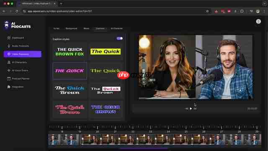Choose magenta italic THE QUICK caption style

pos(70,71)
